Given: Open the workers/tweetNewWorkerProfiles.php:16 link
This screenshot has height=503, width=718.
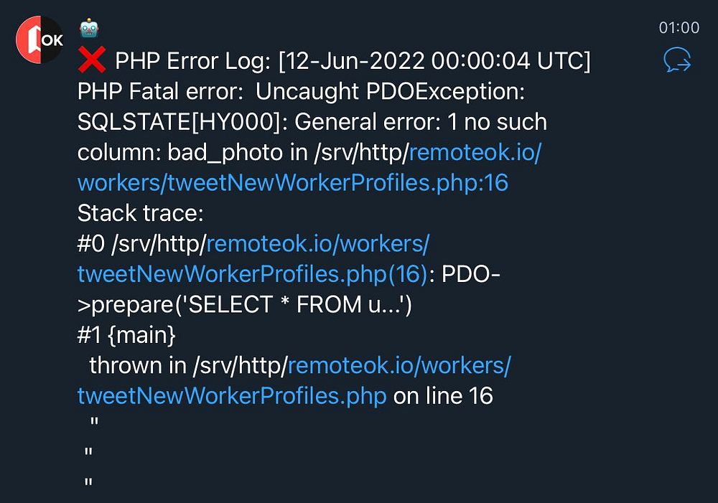Looking at the screenshot, I should coord(293,183).
